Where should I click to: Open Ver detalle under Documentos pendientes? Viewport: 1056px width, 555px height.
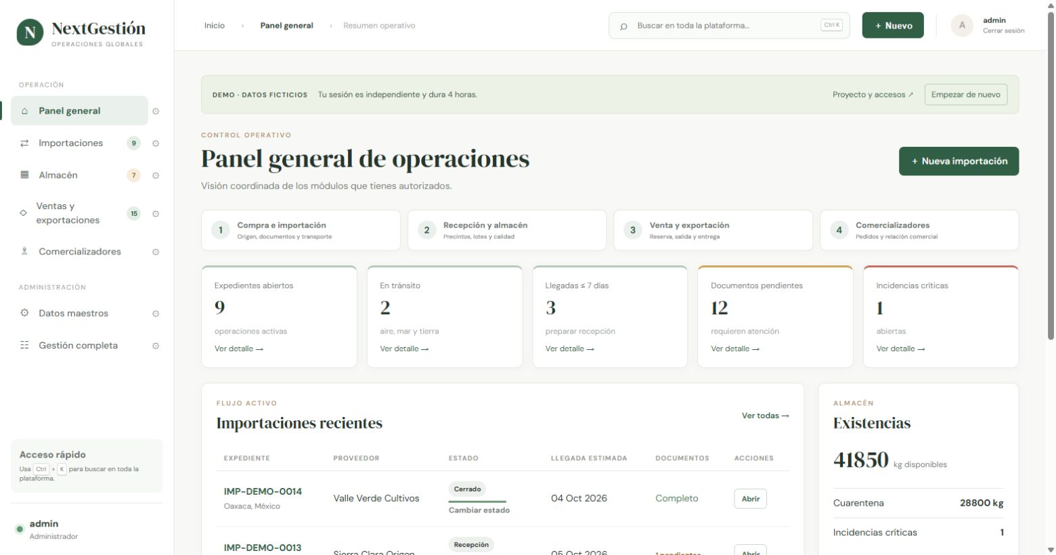[735, 349]
